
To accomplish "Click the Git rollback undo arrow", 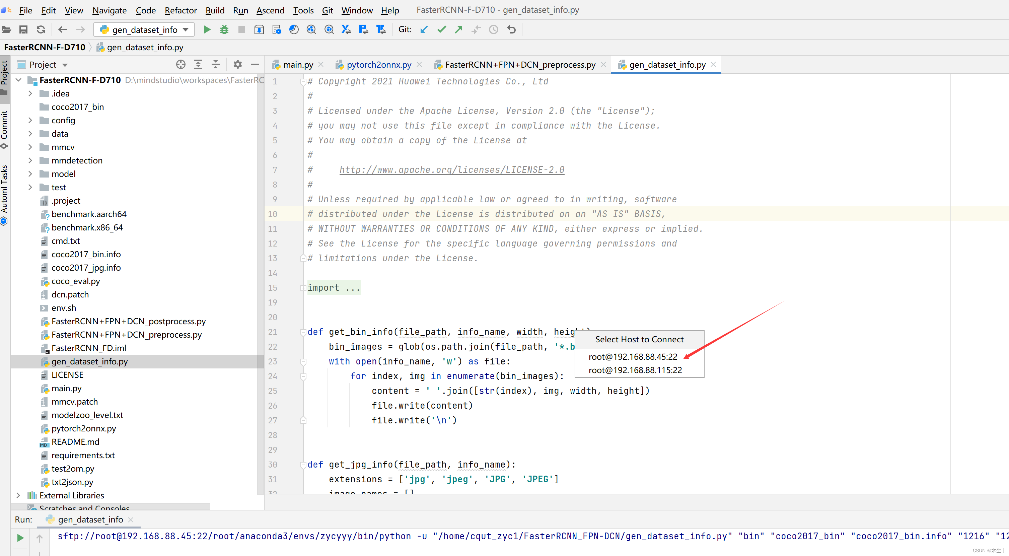I will (x=511, y=29).
